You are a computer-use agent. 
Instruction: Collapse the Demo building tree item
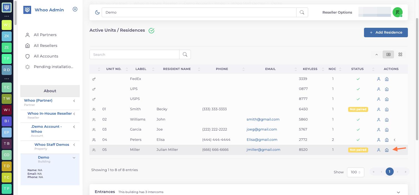(x=74, y=158)
